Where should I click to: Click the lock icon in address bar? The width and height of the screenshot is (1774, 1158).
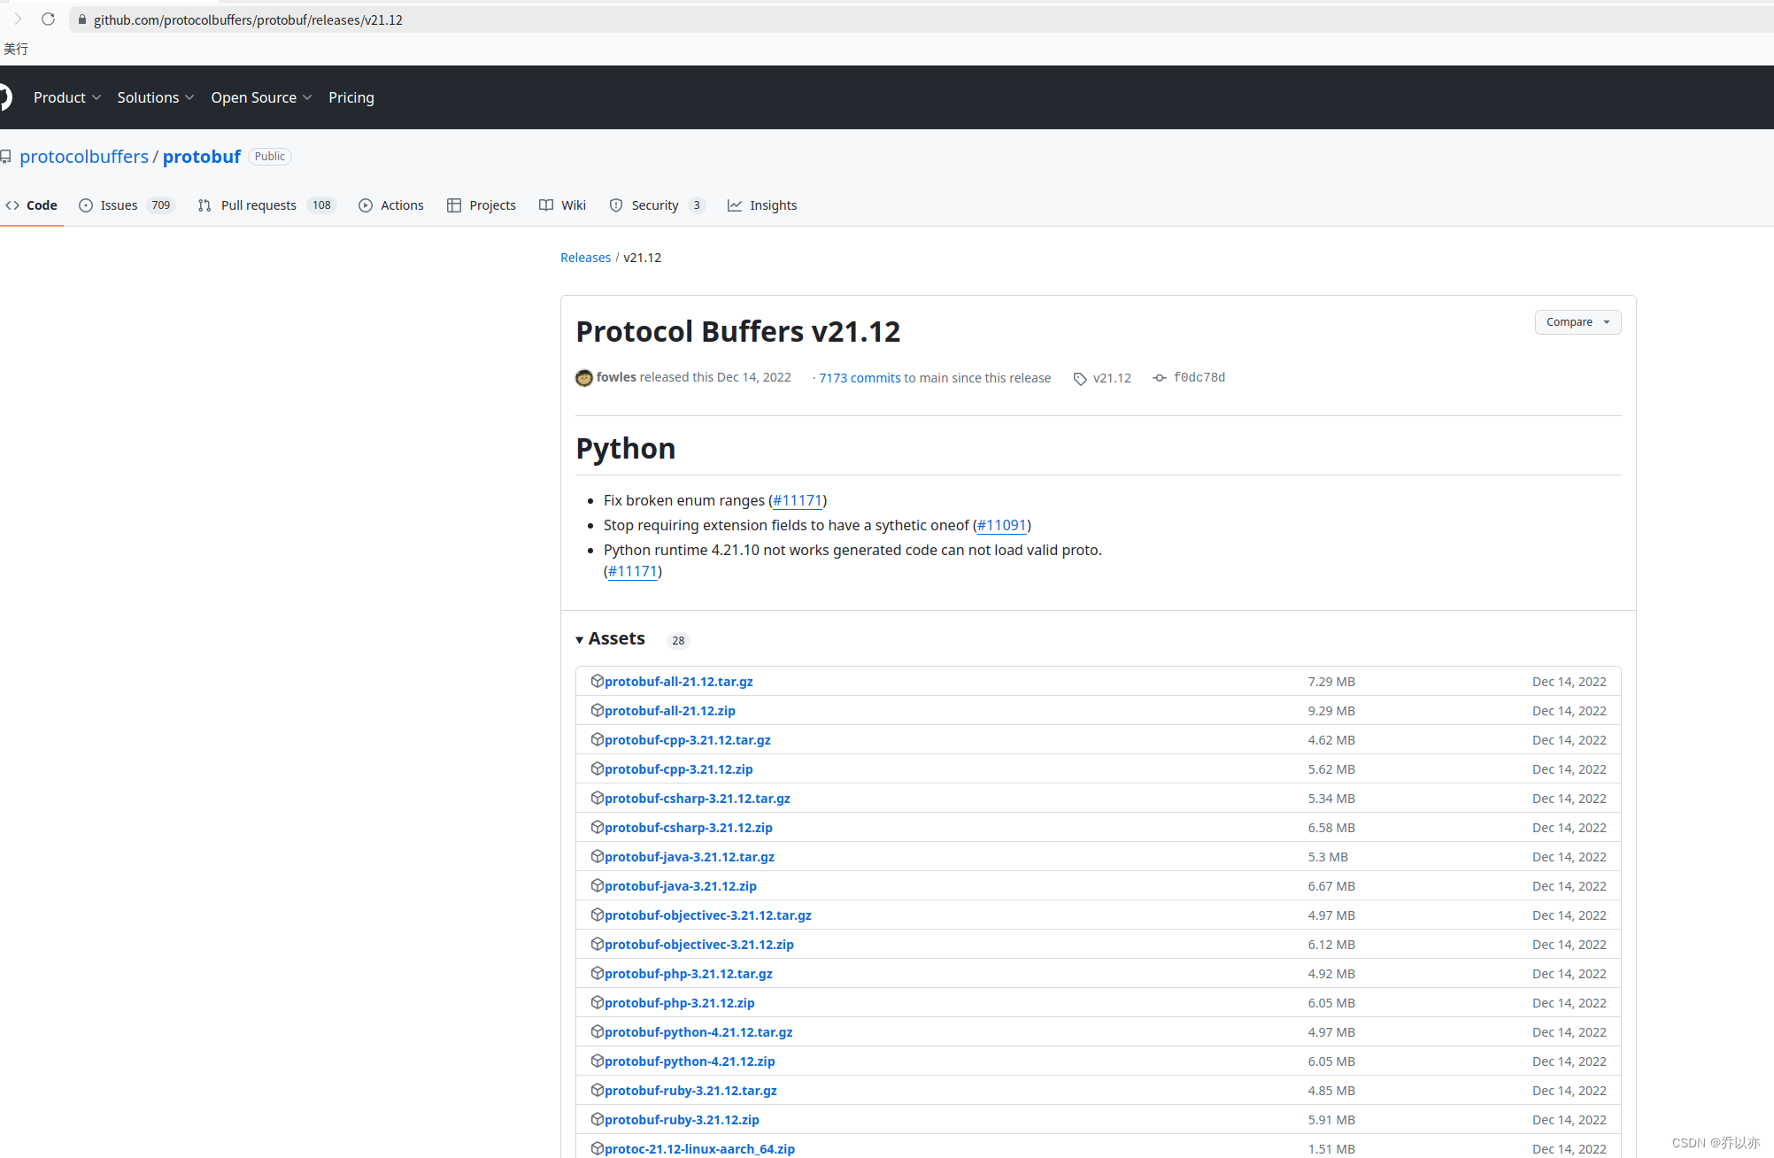click(x=82, y=19)
